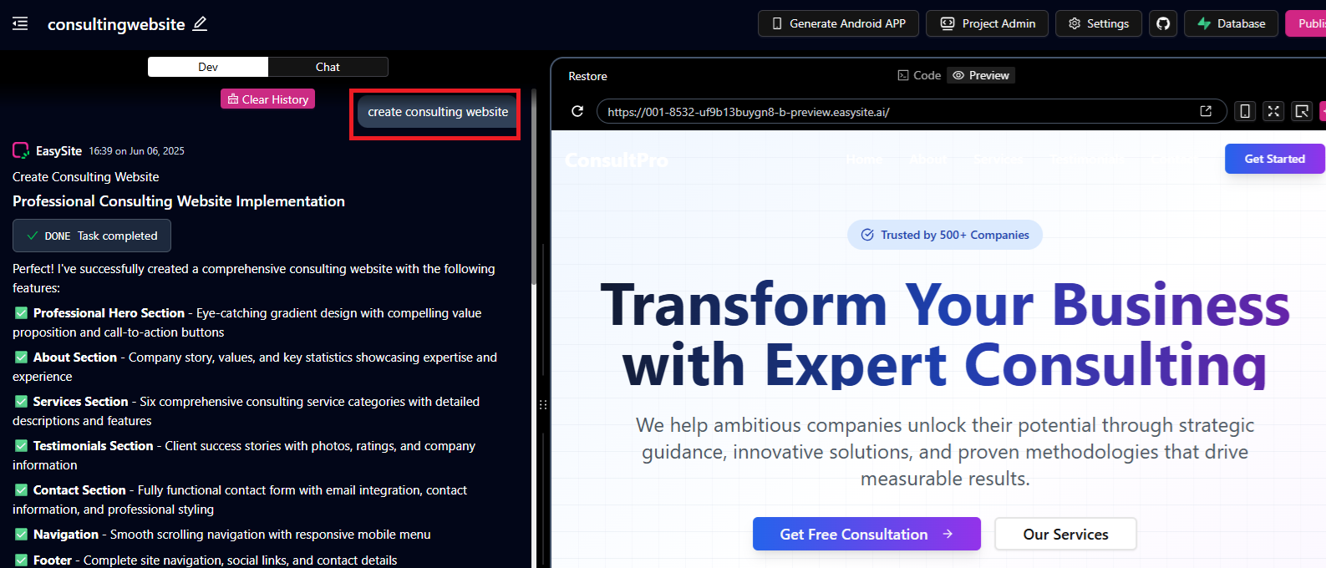
Task: Open project Settings
Action: (x=1098, y=23)
